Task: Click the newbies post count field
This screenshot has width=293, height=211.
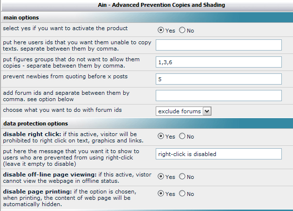Action: pos(219,79)
